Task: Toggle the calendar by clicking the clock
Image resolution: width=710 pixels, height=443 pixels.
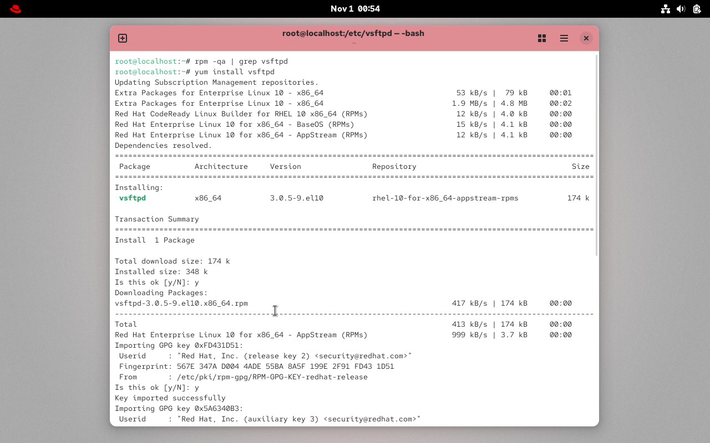Action: (355, 8)
